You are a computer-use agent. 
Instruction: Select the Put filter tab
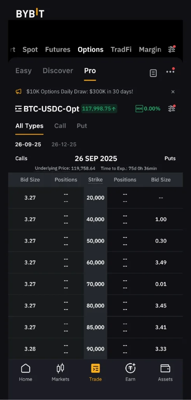click(x=82, y=126)
